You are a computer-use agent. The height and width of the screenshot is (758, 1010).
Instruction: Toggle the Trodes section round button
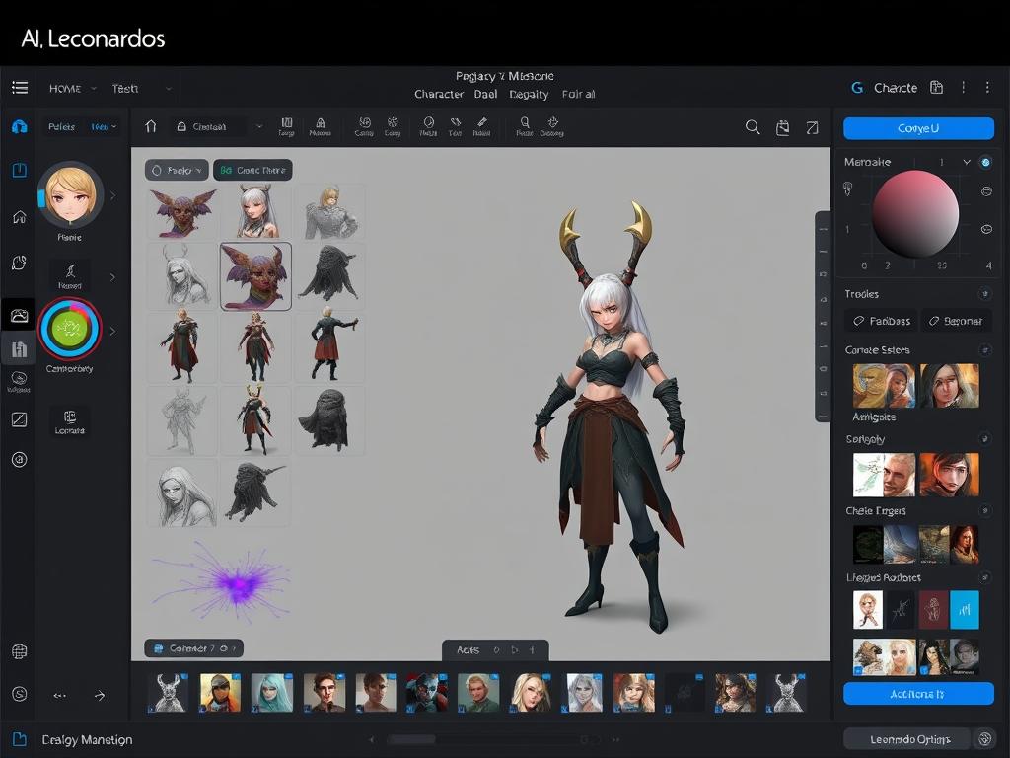984,294
